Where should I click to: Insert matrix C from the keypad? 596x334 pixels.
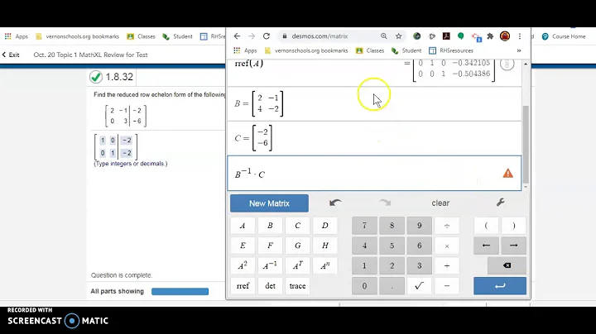[298, 226]
